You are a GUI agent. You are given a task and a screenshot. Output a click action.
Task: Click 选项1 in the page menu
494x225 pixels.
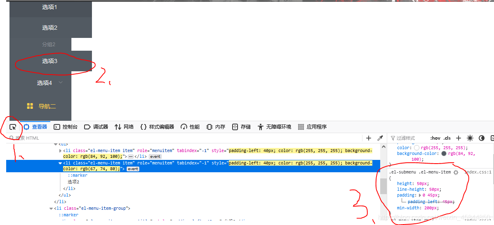click(x=50, y=7)
